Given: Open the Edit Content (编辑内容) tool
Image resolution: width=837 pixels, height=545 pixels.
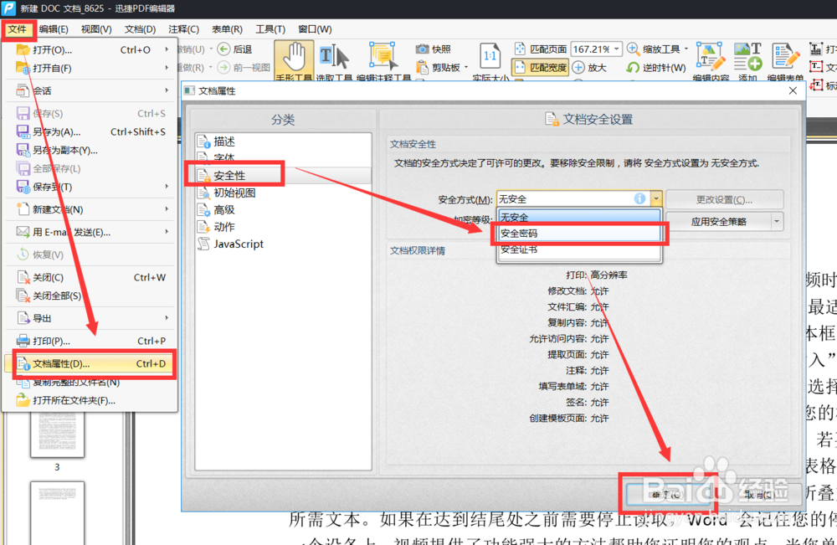Looking at the screenshot, I should [x=711, y=59].
